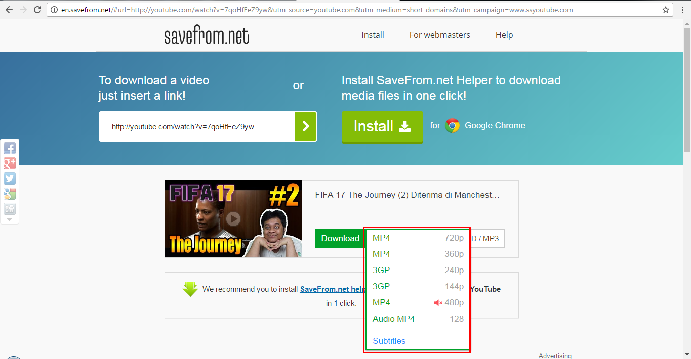Open more sharing options icon

10,209
